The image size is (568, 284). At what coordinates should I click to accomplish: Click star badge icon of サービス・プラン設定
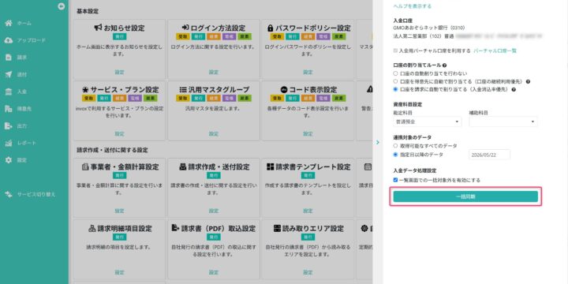coord(85,90)
